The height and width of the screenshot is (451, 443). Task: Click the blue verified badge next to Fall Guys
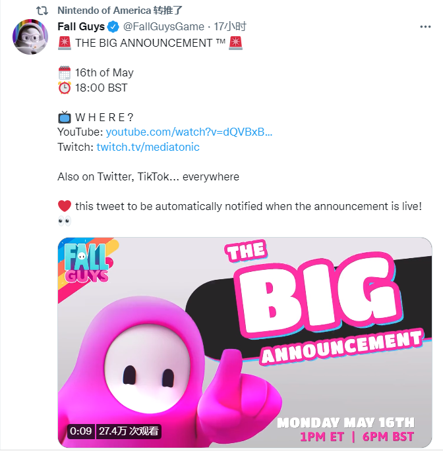click(113, 27)
